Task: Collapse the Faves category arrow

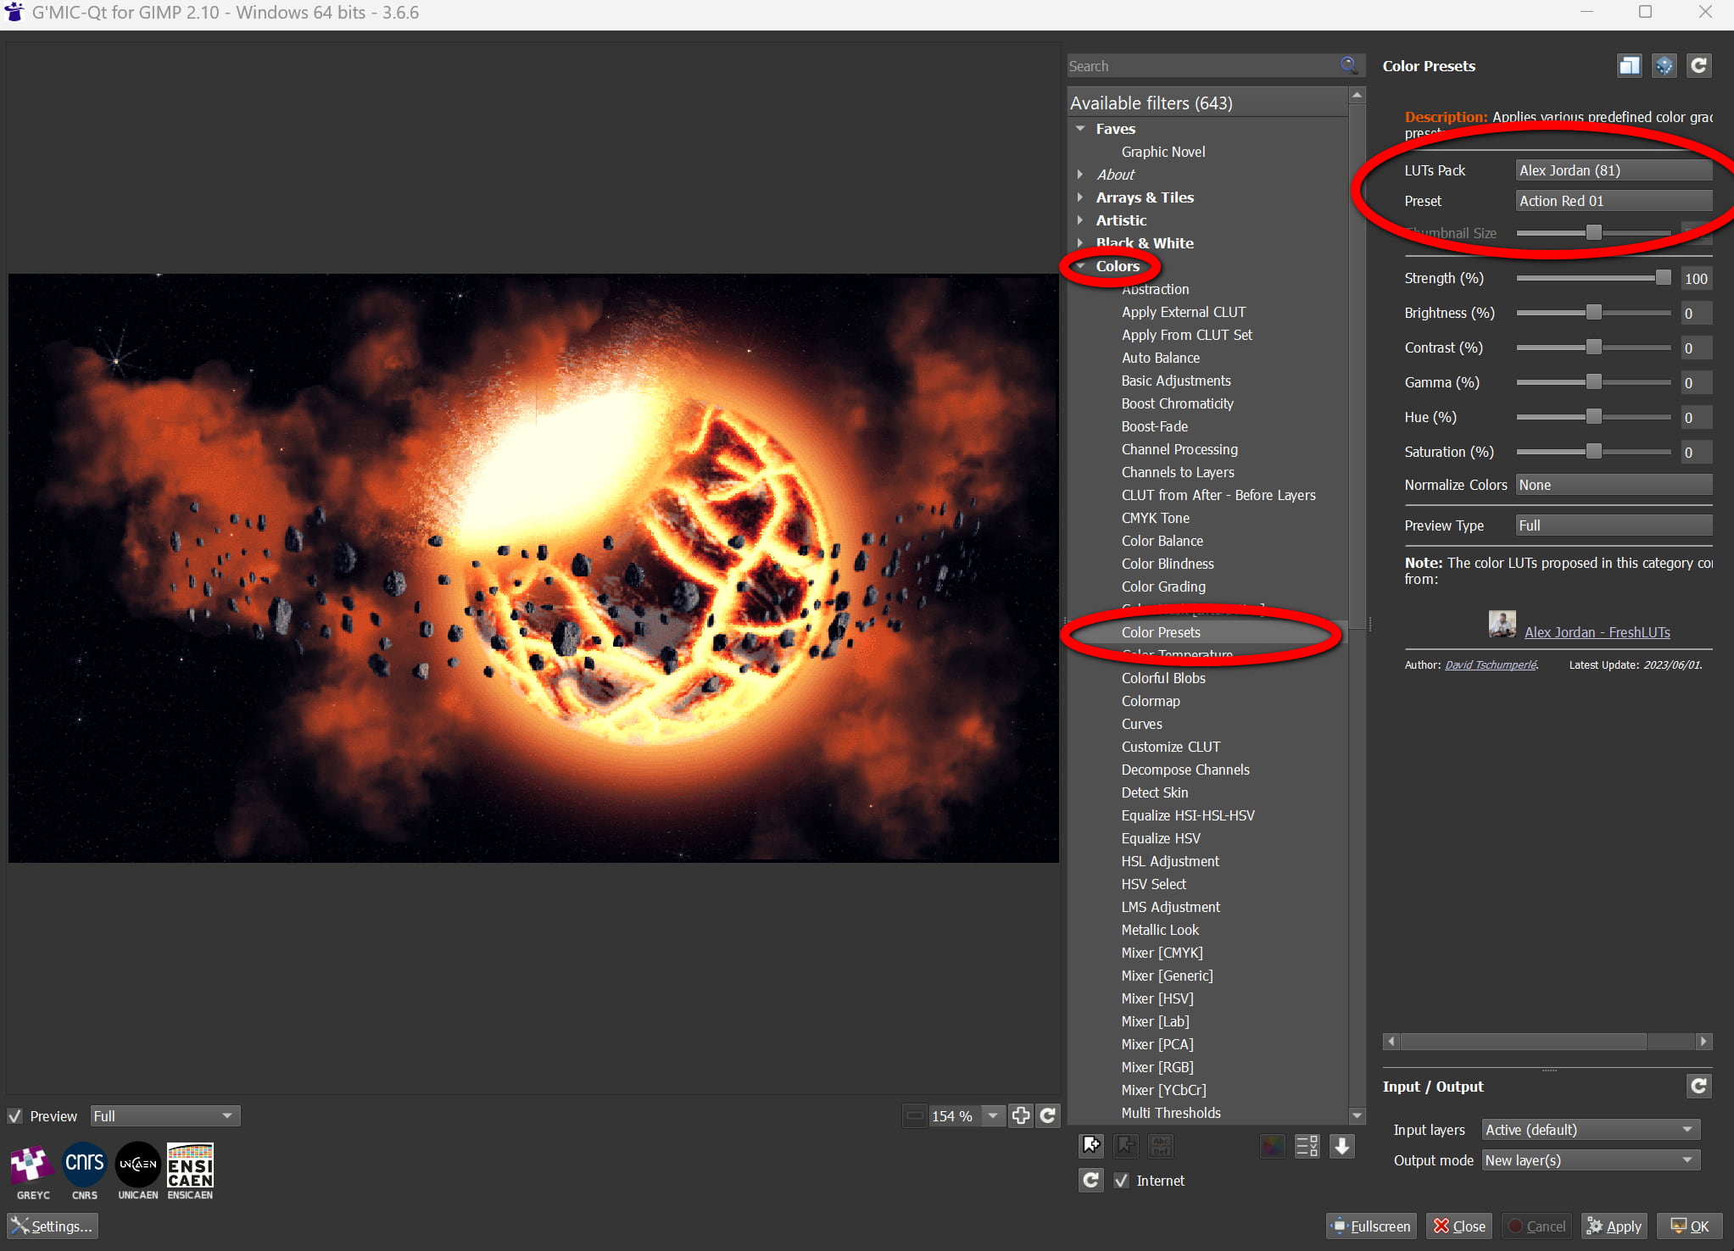Action: tap(1080, 129)
